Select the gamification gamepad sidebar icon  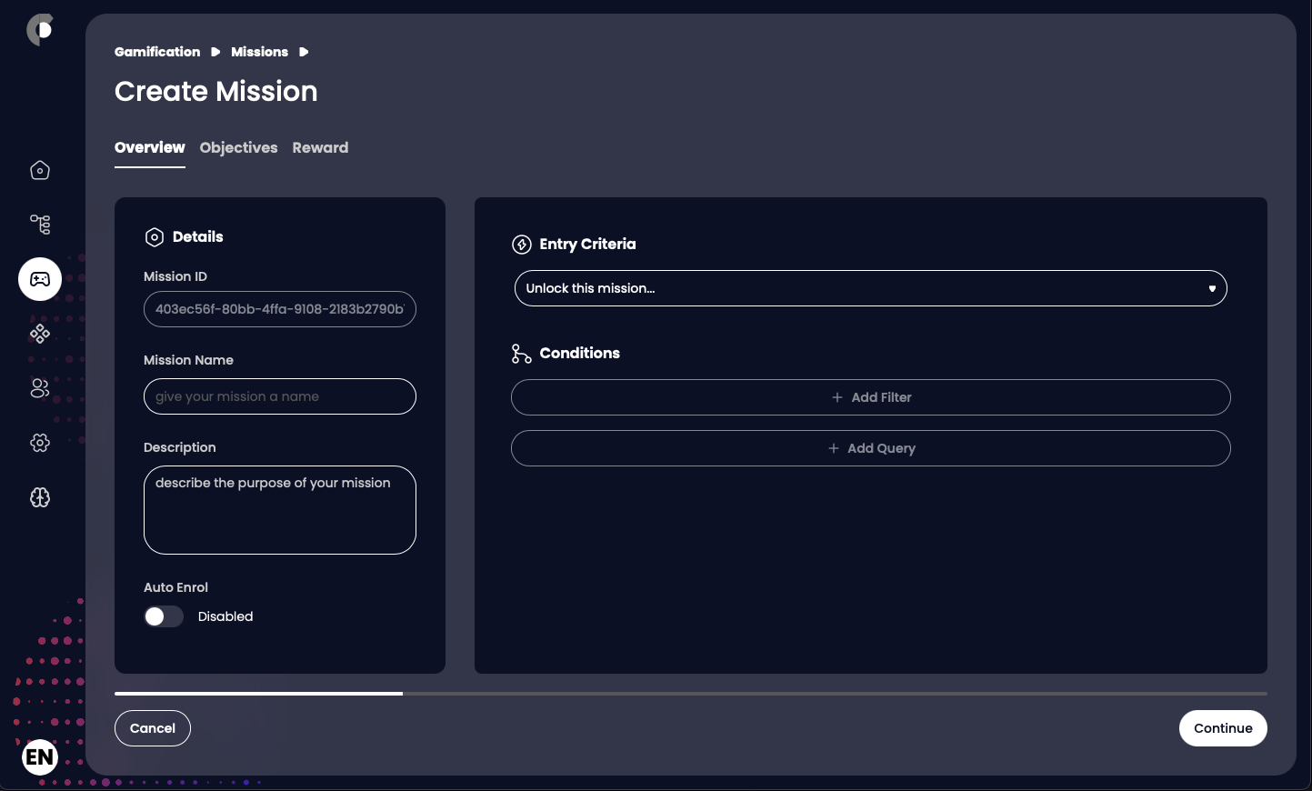click(x=40, y=279)
